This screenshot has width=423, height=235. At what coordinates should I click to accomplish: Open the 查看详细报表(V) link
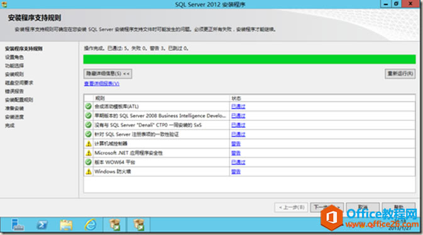click(x=102, y=83)
